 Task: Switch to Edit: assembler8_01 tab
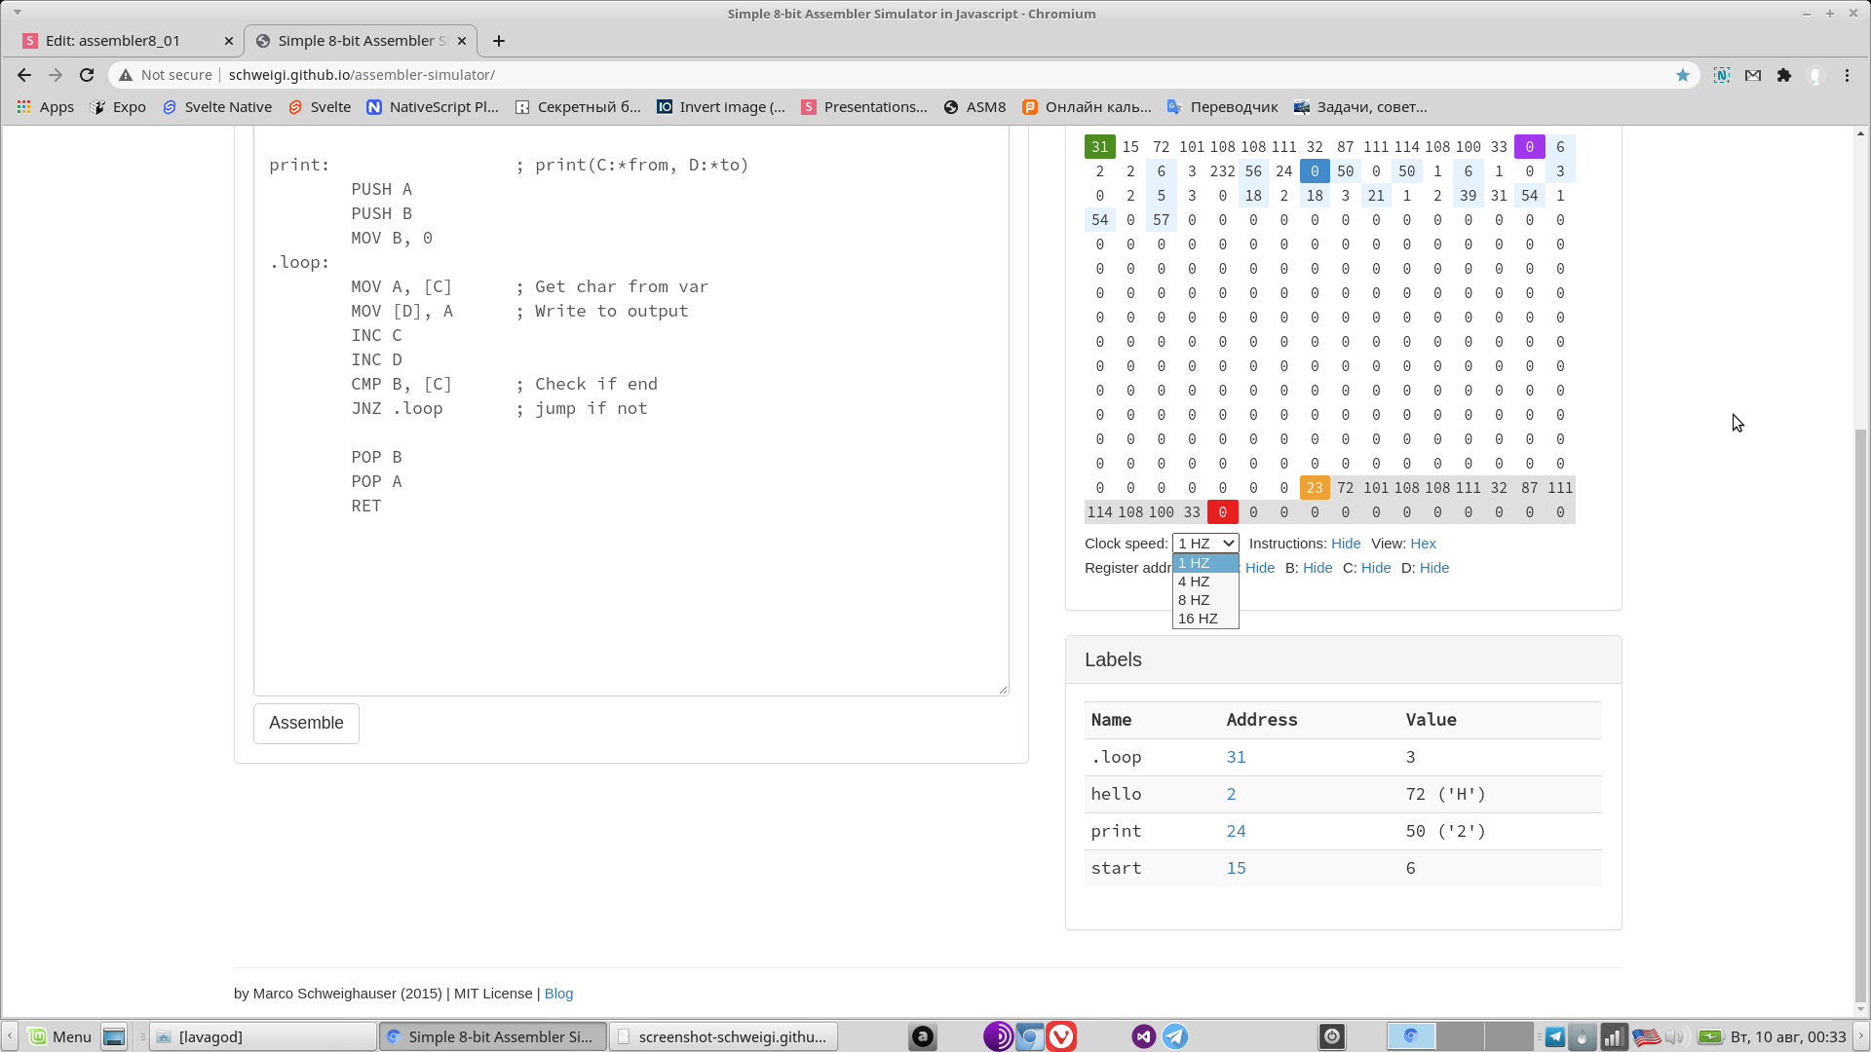pos(113,41)
